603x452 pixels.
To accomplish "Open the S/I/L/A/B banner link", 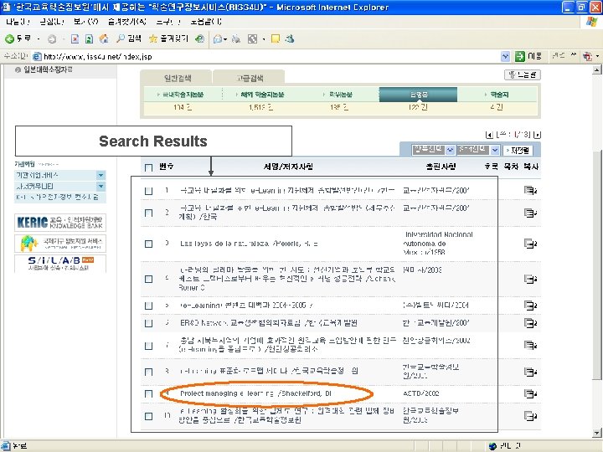I will (x=60, y=264).
